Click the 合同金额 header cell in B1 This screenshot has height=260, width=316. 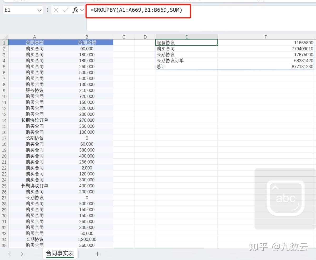tap(87, 42)
